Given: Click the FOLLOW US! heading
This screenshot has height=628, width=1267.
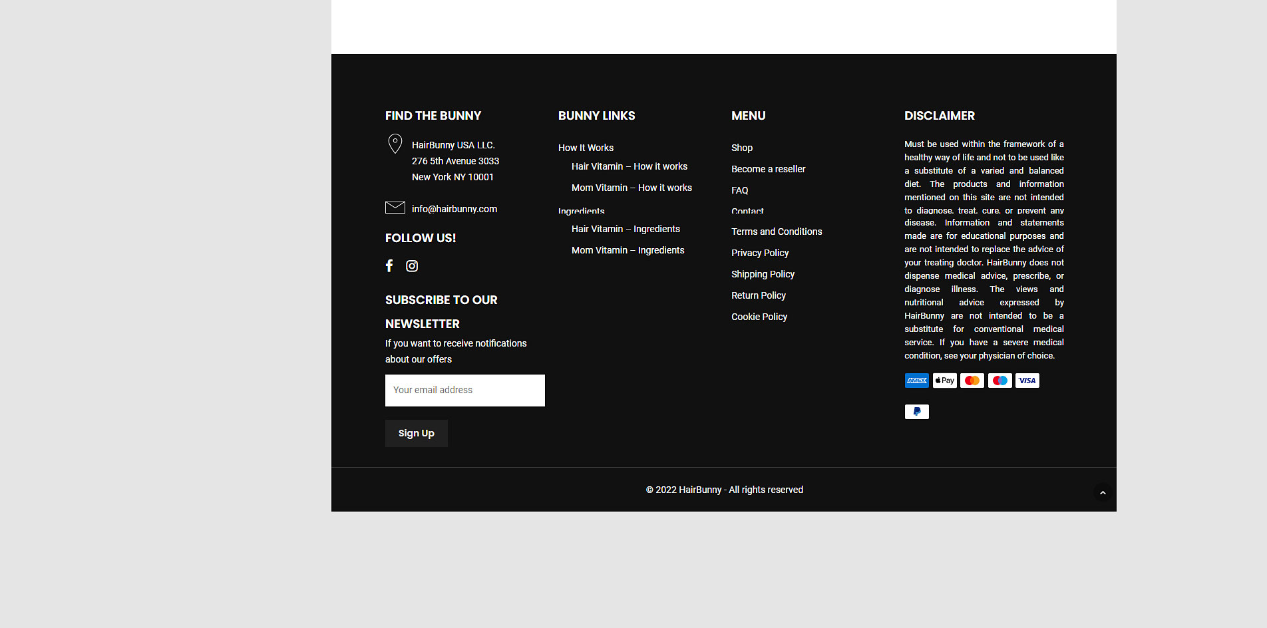Looking at the screenshot, I should point(421,238).
